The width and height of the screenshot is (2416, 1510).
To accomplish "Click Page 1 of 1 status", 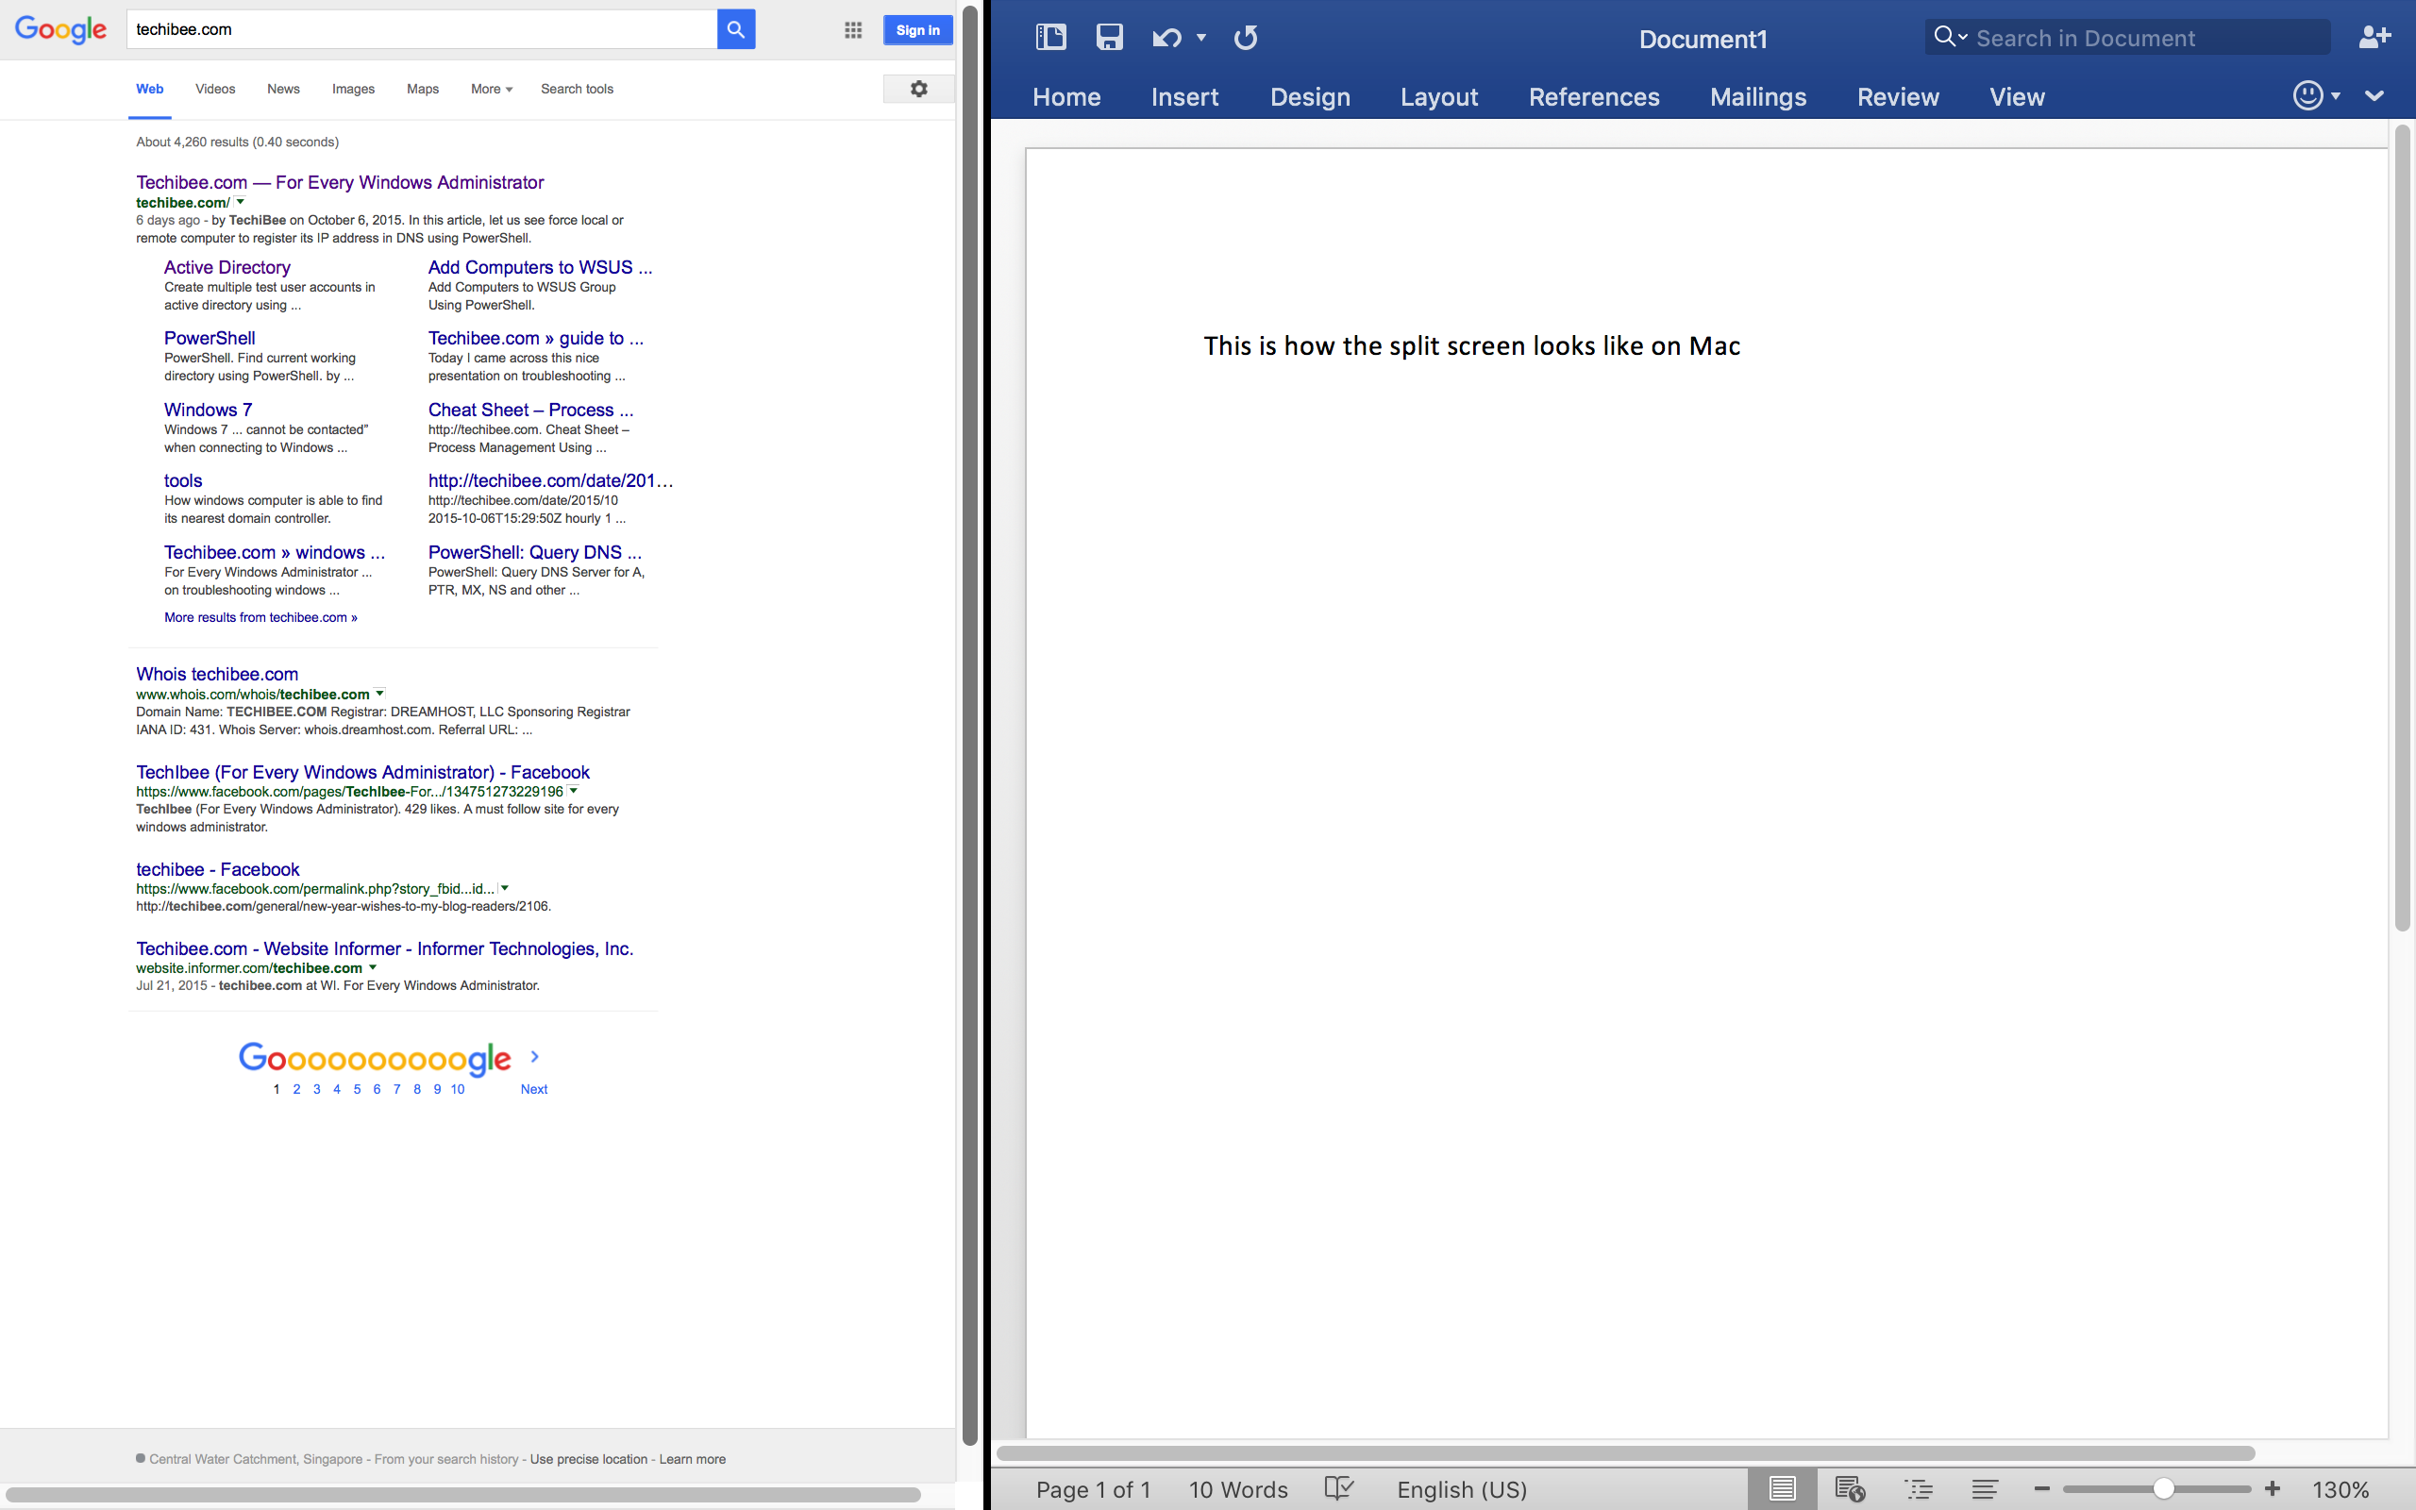I will coord(1093,1489).
